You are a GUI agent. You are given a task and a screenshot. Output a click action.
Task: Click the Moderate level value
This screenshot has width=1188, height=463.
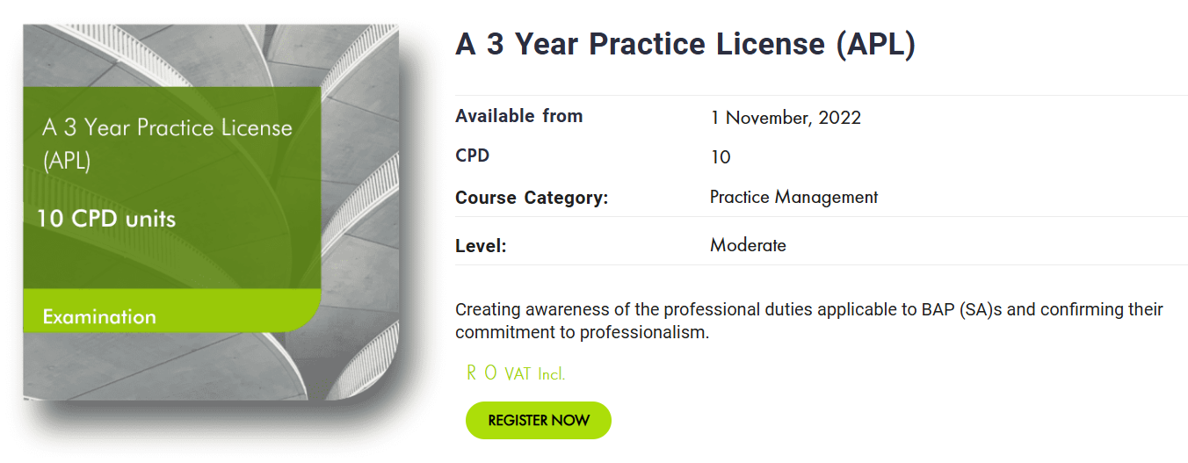748,245
